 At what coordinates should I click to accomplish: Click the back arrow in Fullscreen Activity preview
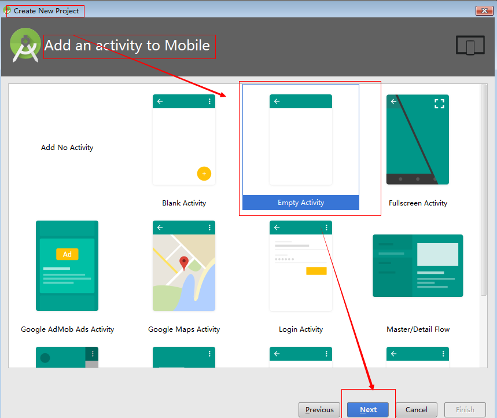pyautogui.click(x=393, y=101)
